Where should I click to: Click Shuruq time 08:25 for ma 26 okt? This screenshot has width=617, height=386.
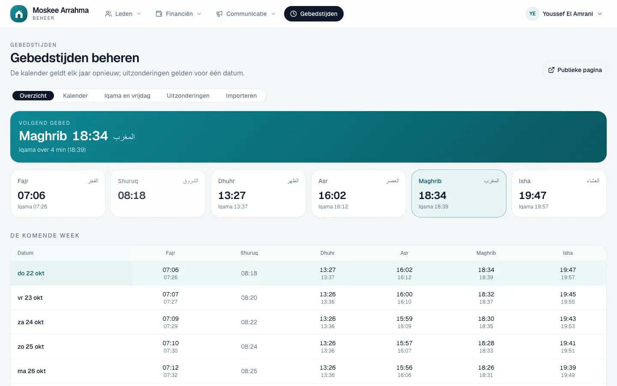point(249,371)
